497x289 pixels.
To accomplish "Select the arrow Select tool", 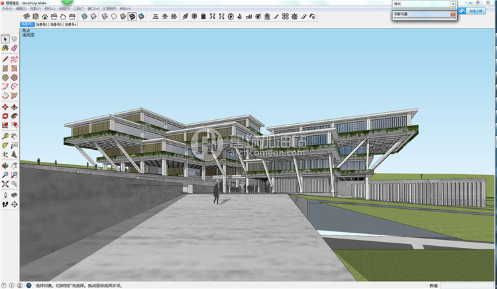I will point(5,39).
